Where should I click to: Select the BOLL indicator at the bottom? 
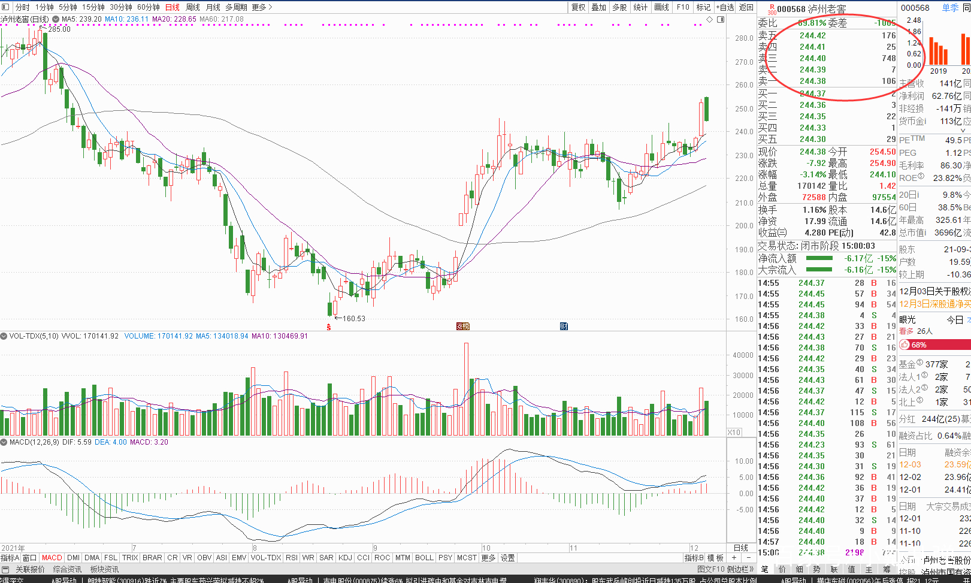point(424,558)
